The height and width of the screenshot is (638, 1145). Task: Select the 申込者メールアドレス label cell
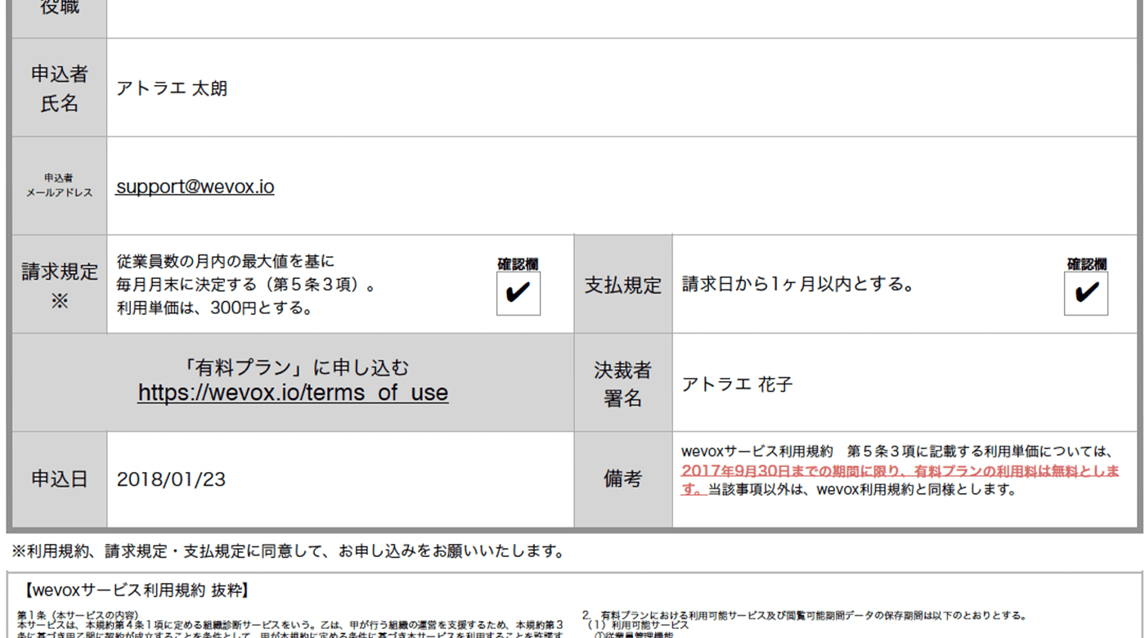[59, 186]
